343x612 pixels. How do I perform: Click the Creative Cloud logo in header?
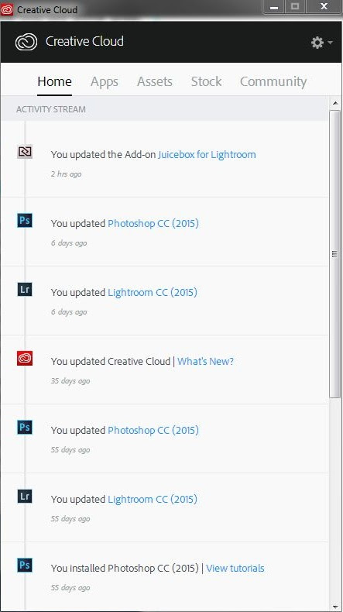(26, 41)
